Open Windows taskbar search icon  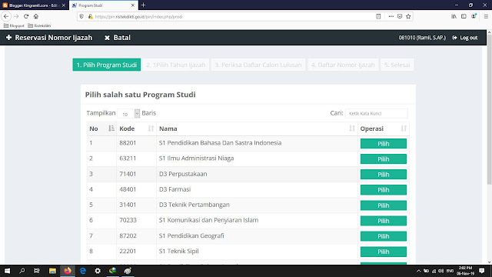[x=22, y=271]
